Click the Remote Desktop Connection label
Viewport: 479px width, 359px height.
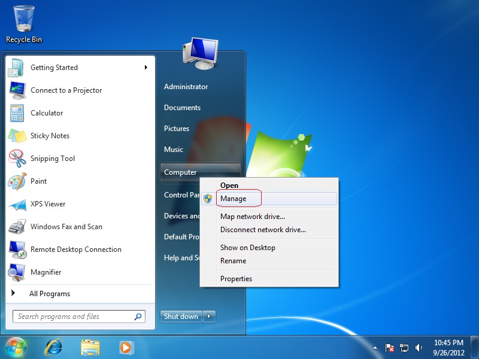click(x=76, y=250)
